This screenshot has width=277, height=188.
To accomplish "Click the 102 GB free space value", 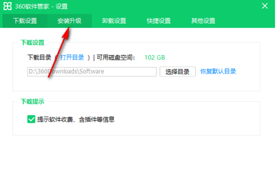I will pyautogui.click(x=155, y=58).
